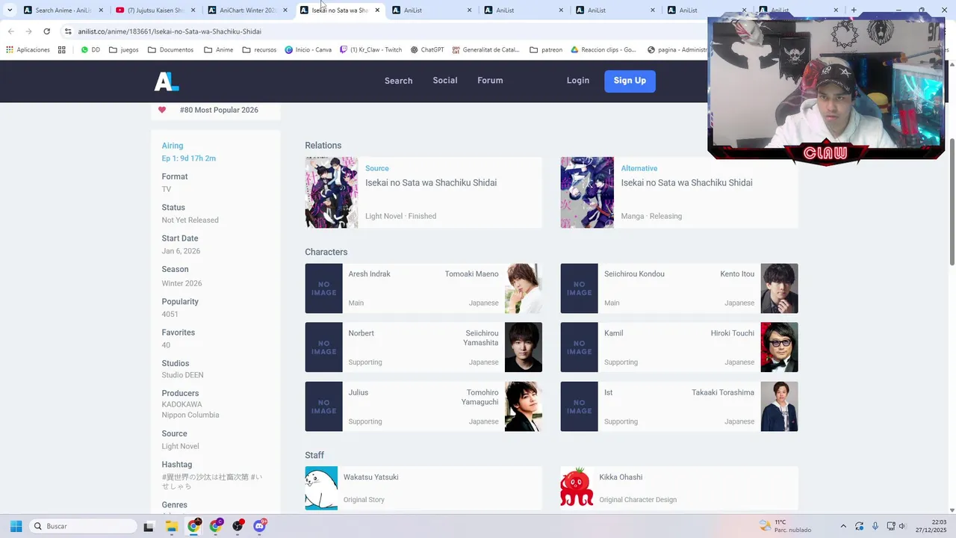The width and height of the screenshot is (956, 538).
Task: Open voice actor Takaaki Torashima
Action: (x=723, y=393)
